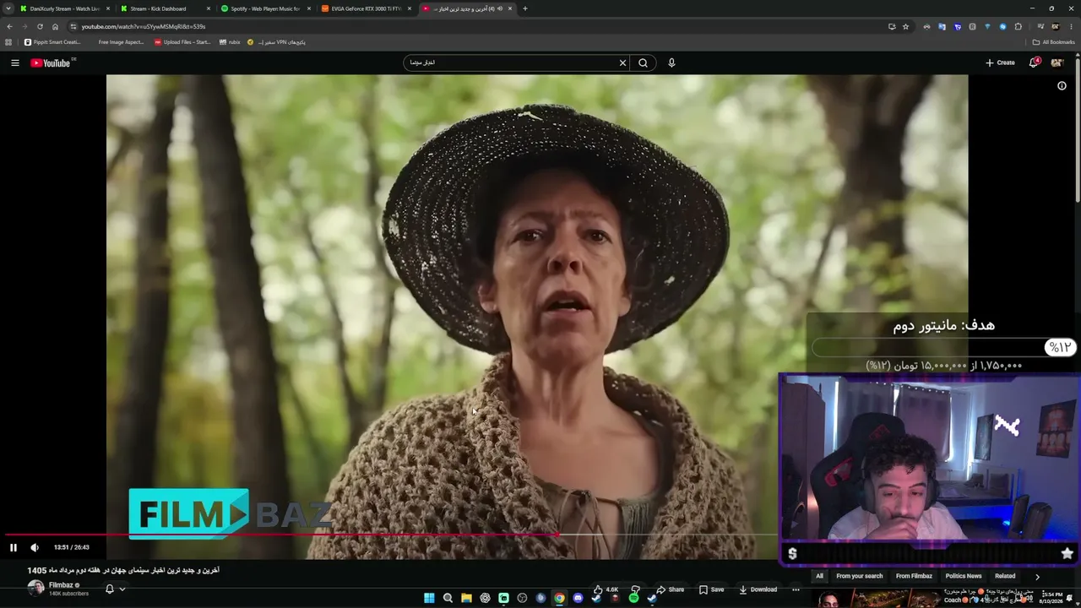The width and height of the screenshot is (1081, 608).
Task: Open the YouTube notifications bell
Action: (x=1034, y=62)
